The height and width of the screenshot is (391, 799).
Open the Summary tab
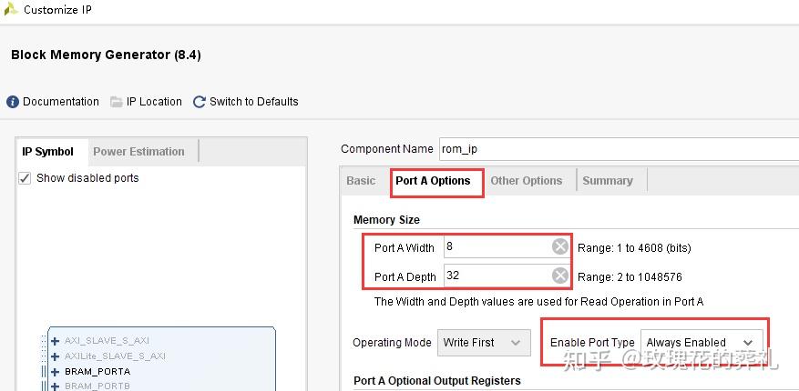click(608, 181)
